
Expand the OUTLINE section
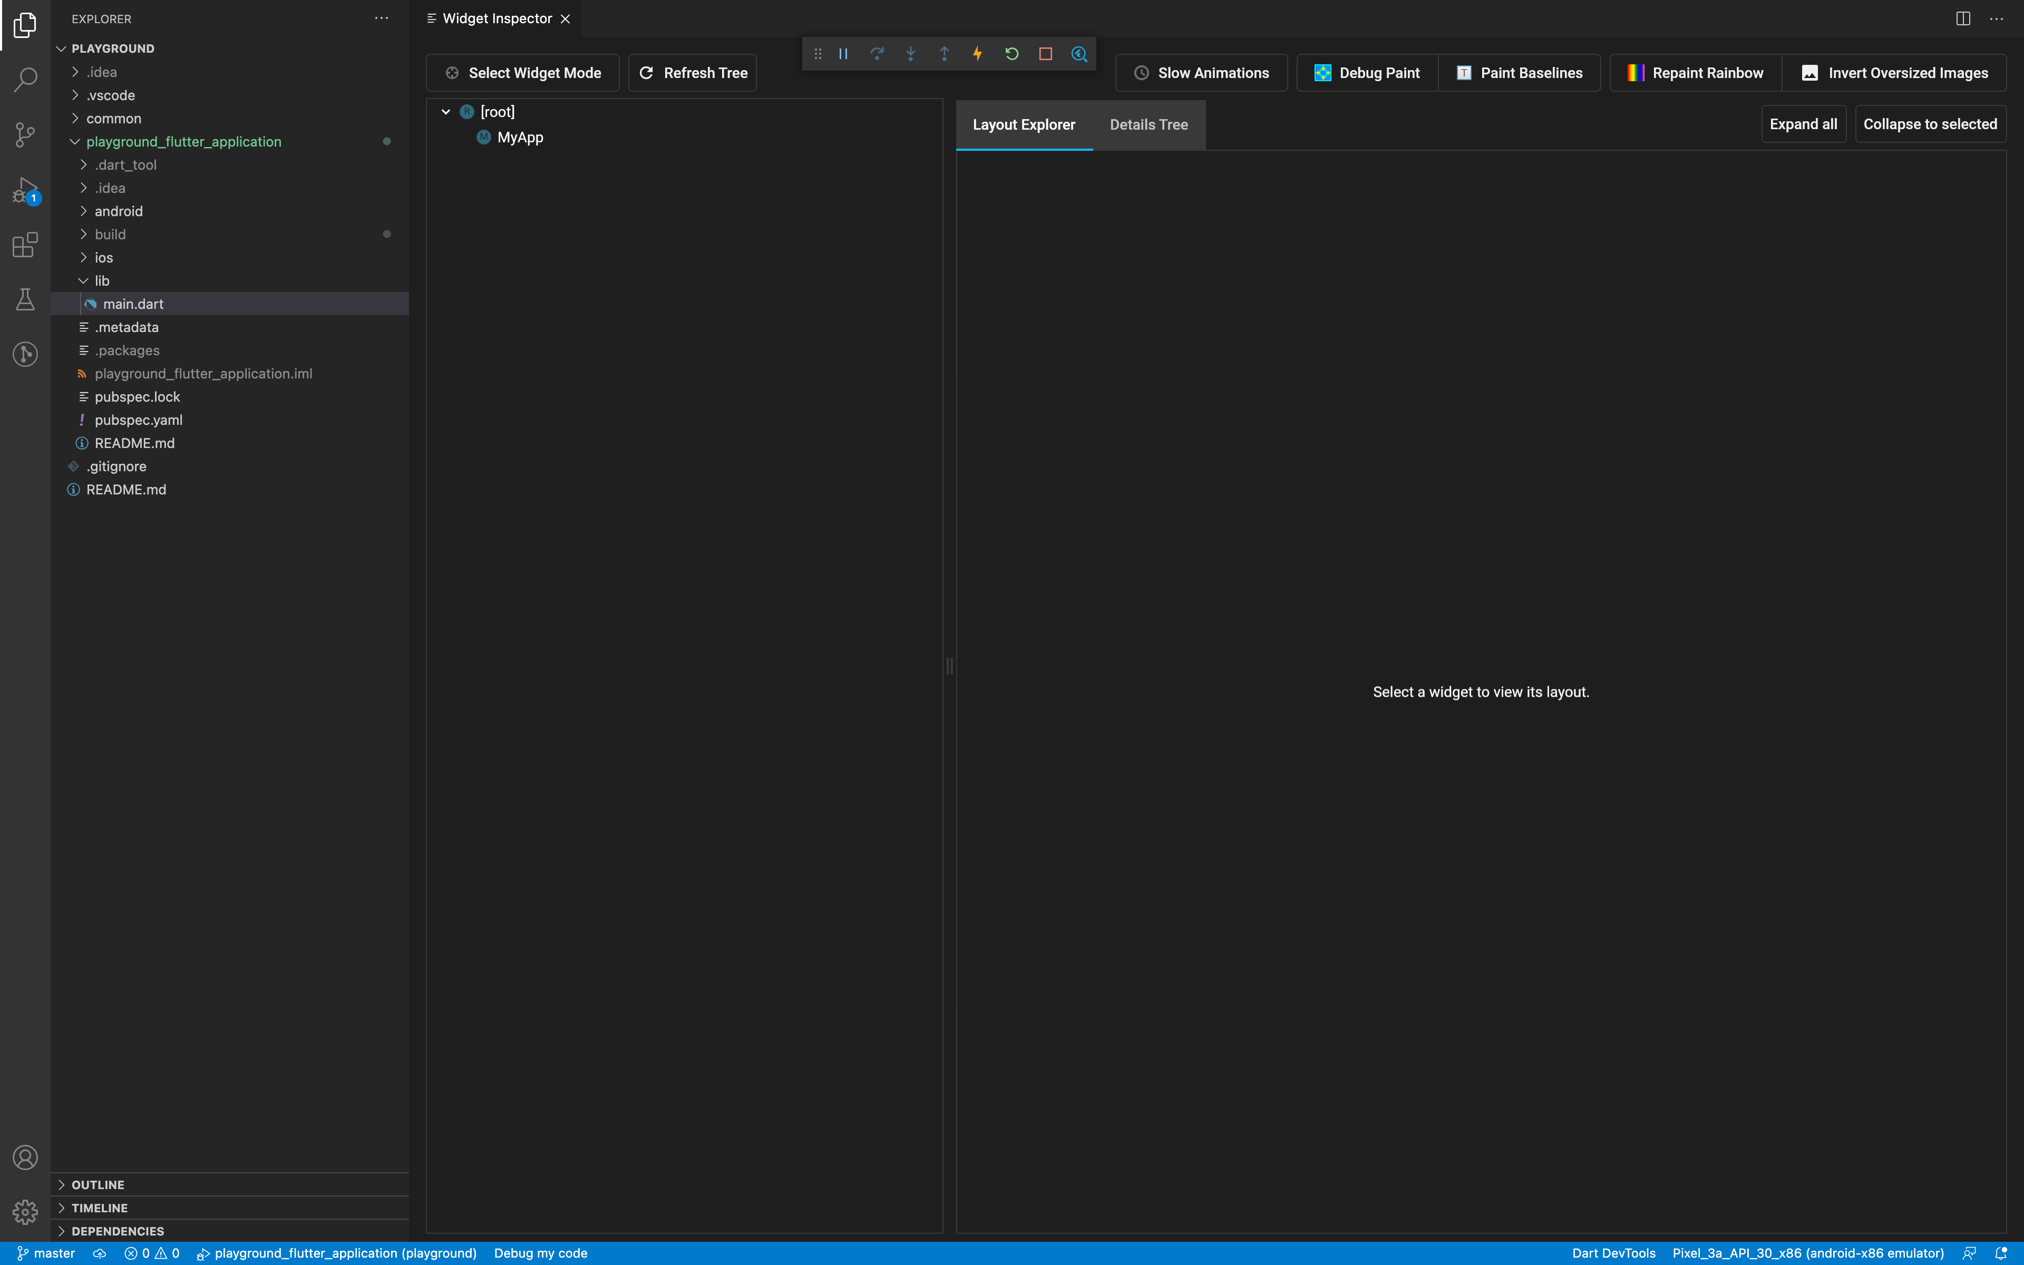pos(98,1185)
